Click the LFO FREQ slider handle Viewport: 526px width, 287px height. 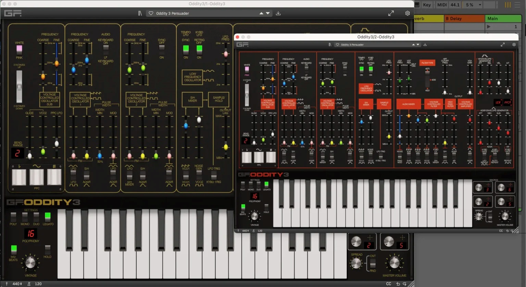226,54
